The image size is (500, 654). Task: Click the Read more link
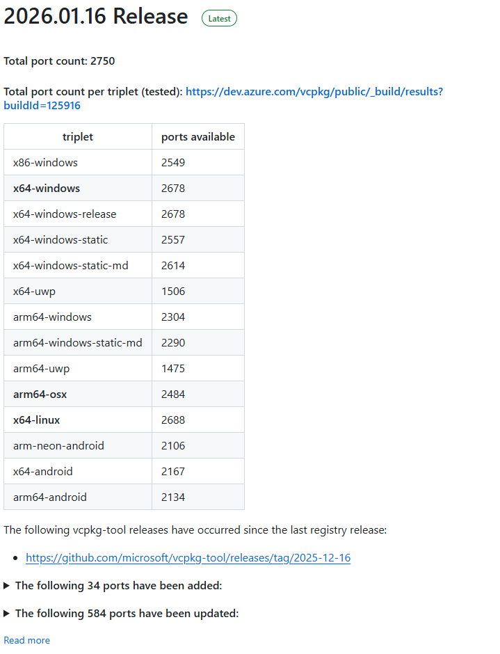(x=26, y=640)
